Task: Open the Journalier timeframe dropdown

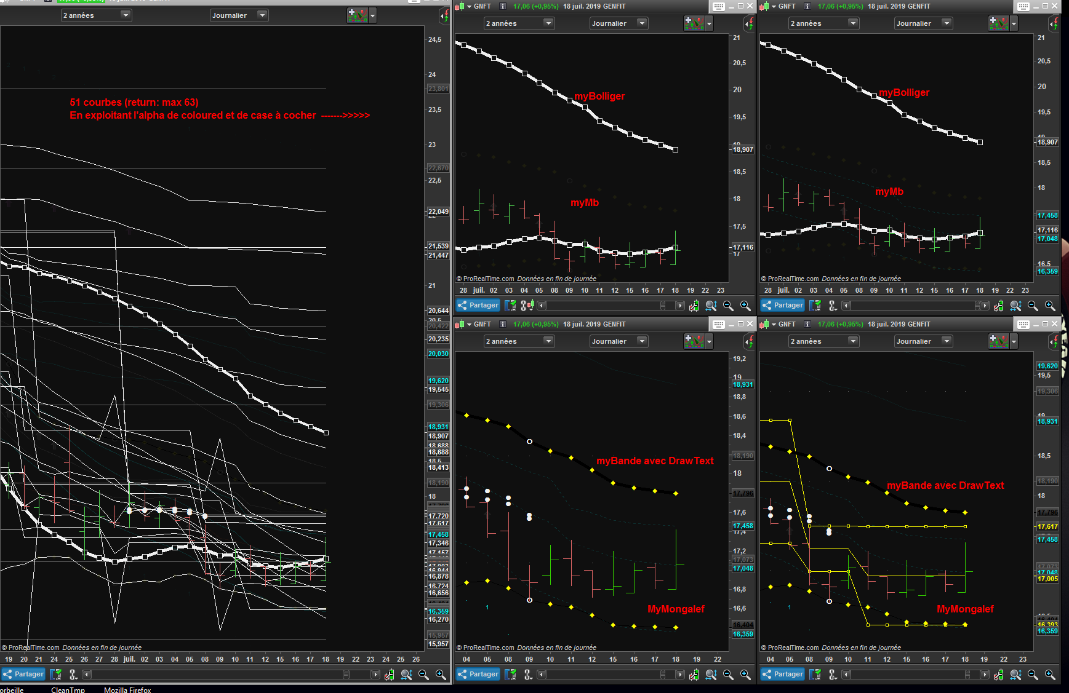Action: [x=619, y=23]
